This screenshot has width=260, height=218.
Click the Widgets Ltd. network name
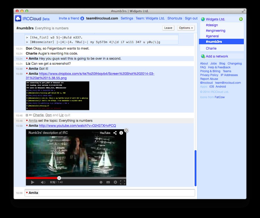click(215, 19)
